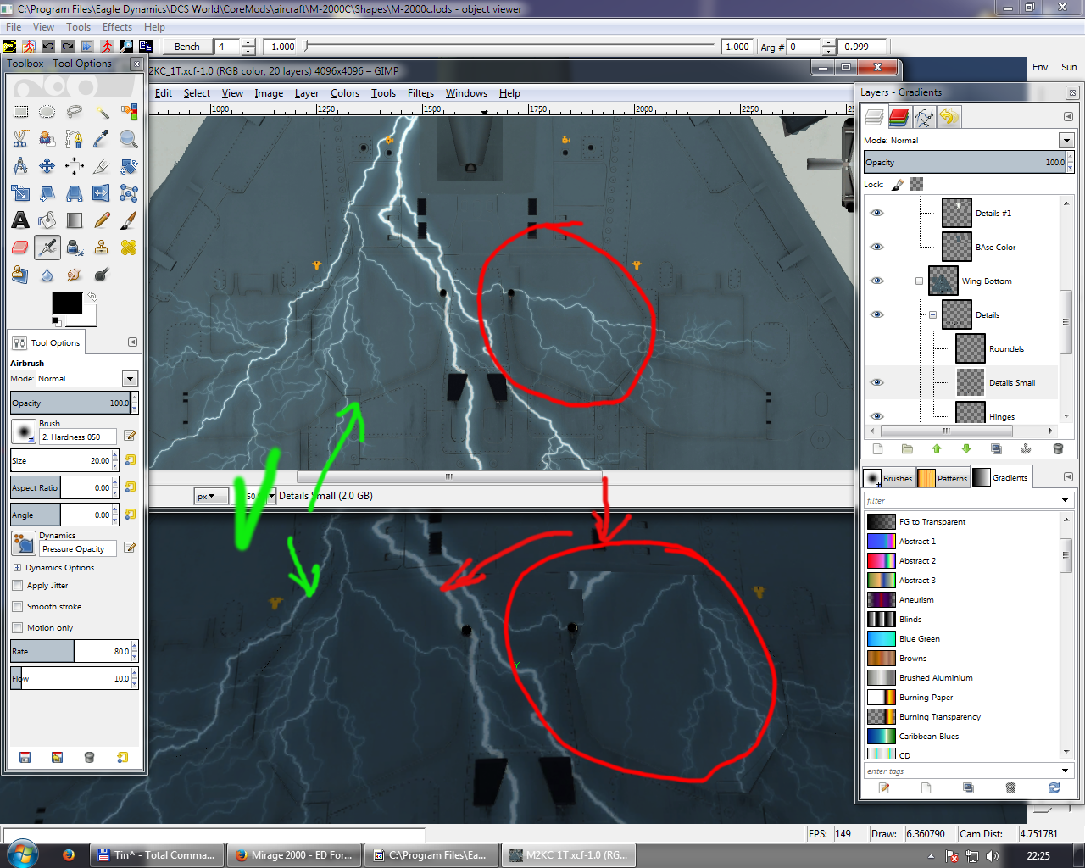This screenshot has width=1085, height=868.
Task: Select the Text tool
Action: coord(20,220)
